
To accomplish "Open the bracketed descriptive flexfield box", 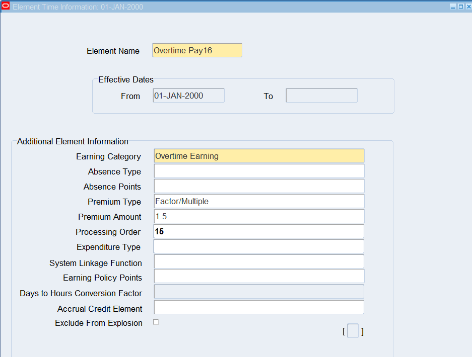I will click(x=353, y=331).
